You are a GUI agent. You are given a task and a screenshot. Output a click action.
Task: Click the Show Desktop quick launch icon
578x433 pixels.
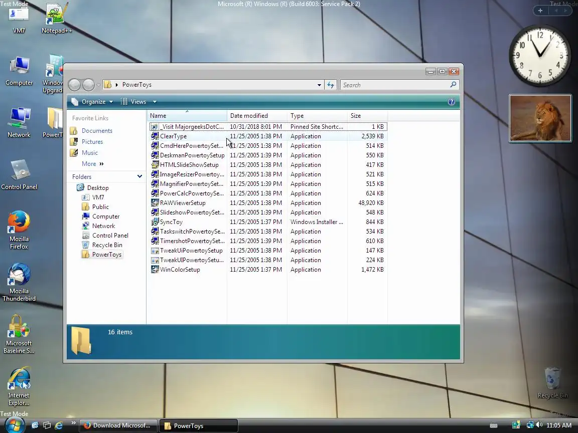[35, 425]
